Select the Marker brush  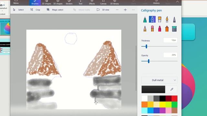pyautogui.click(x=145, y=19)
